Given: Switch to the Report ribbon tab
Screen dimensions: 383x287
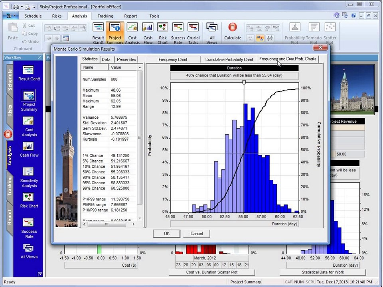Looking at the screenshot, I should tap(130, 16).
